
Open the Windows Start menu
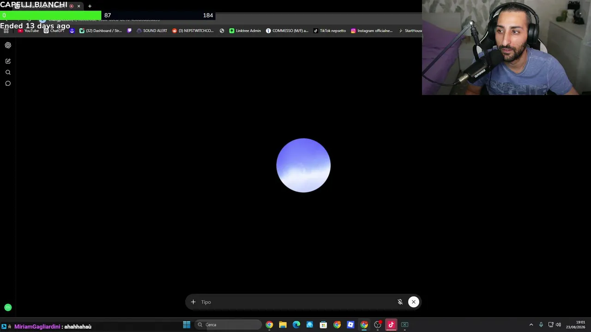[187, 325]
